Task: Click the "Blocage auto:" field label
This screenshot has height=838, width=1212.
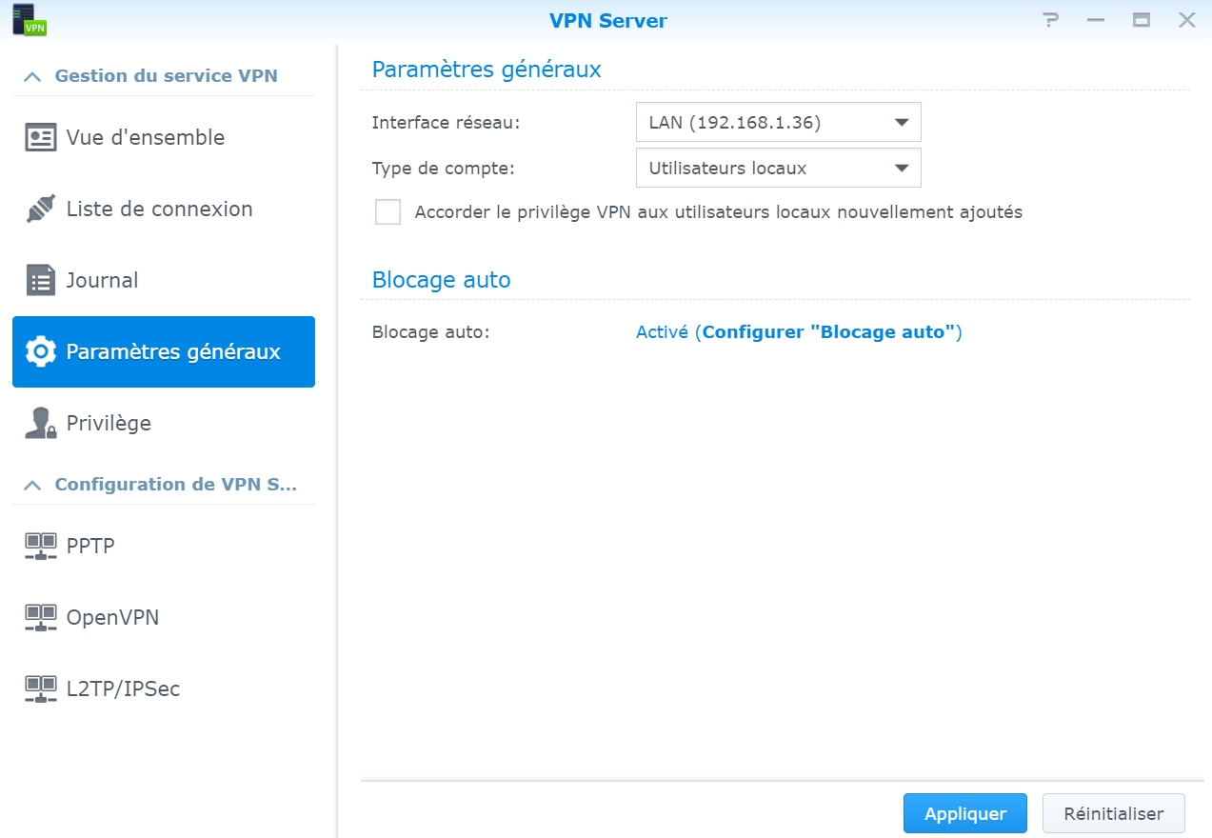Action: coord(430,332)
